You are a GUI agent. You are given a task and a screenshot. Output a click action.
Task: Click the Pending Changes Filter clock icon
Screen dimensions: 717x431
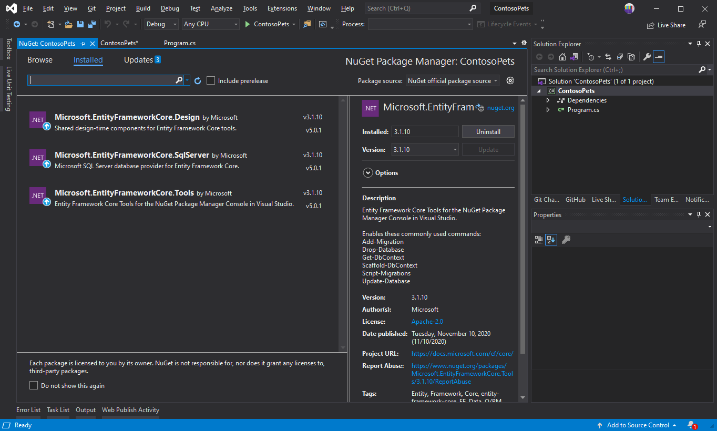coord(591,57)
